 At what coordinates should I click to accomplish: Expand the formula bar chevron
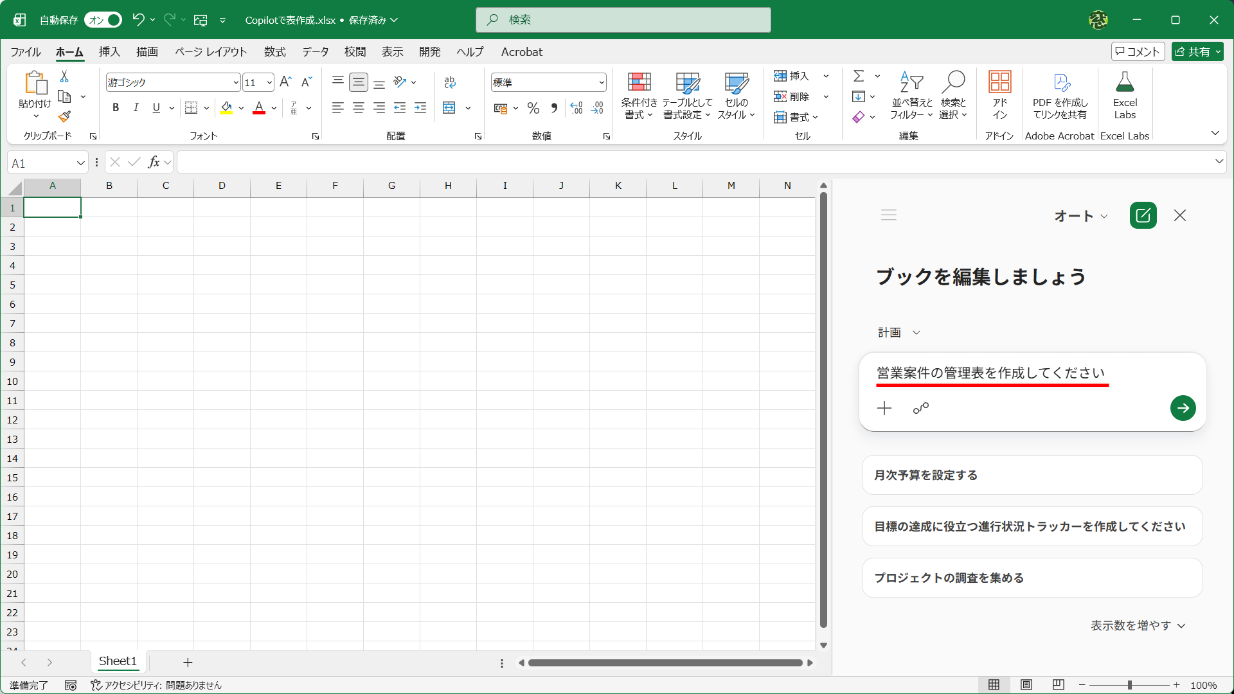click(x=1219, y=162)
